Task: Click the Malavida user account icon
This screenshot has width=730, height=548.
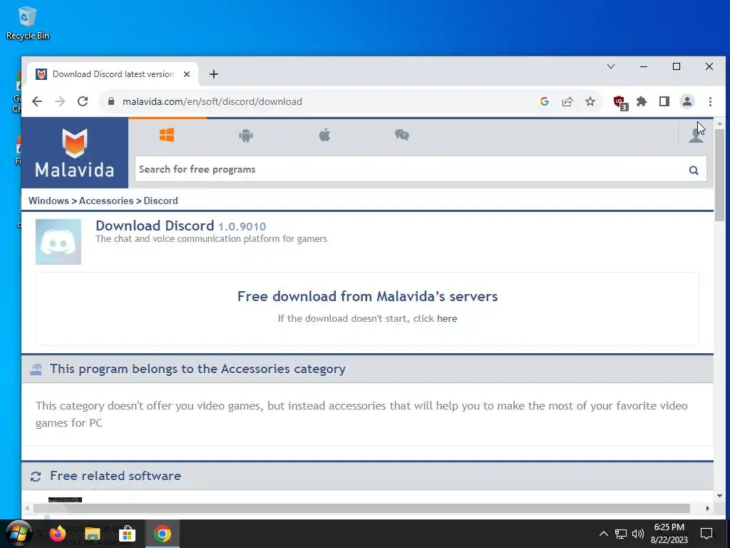Action: 696,136
